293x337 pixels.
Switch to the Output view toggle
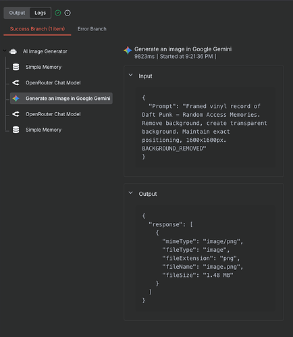pos(17,13)
